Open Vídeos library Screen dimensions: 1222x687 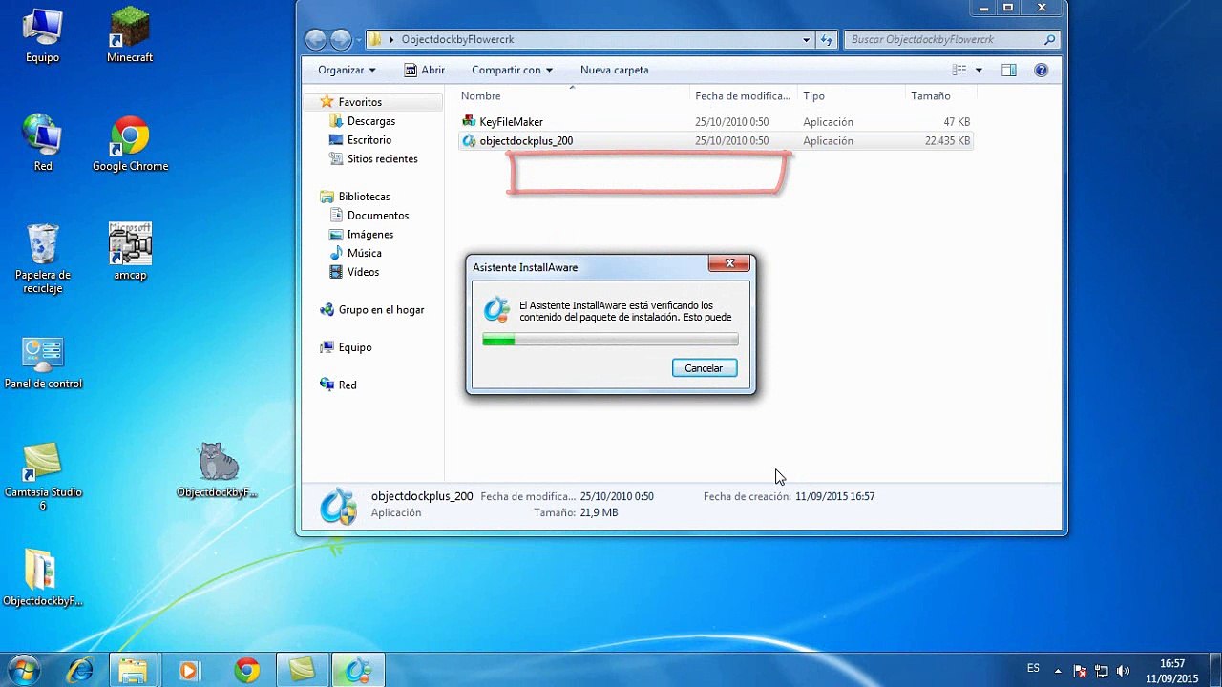pyautogui.click(x=363, y=272)
